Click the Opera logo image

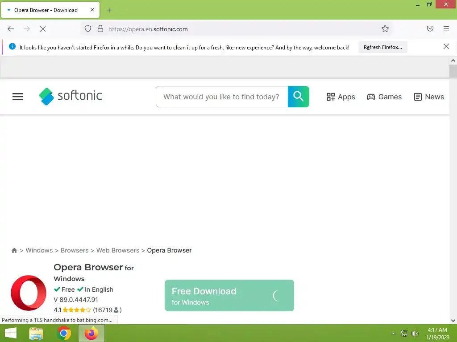pos(29,293)
